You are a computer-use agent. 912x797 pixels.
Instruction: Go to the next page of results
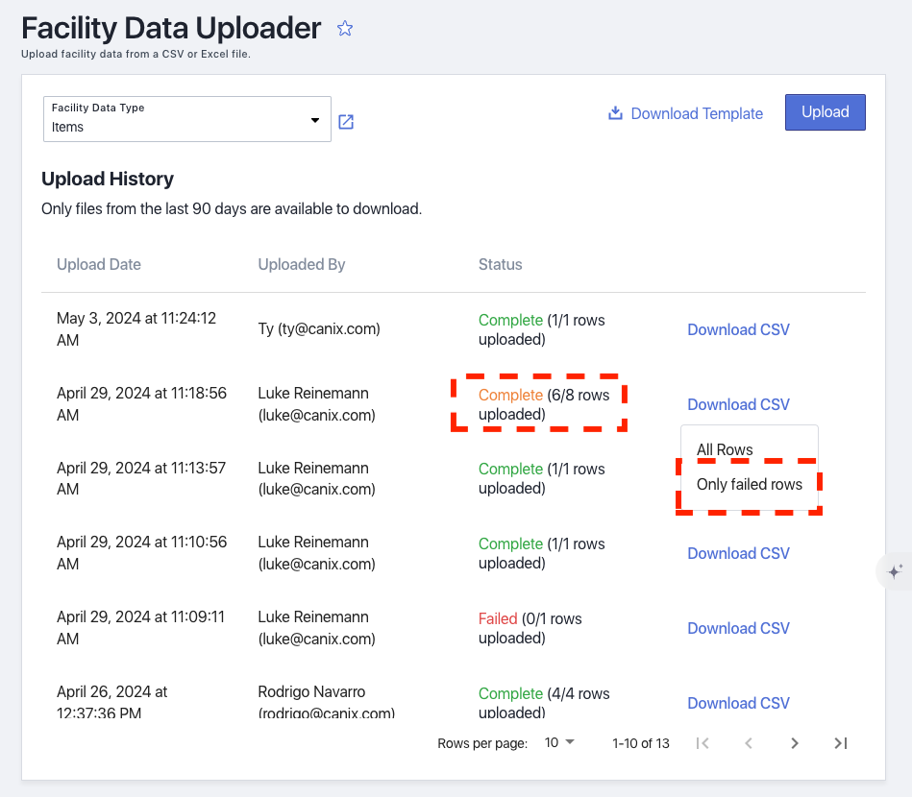point(795,742)
